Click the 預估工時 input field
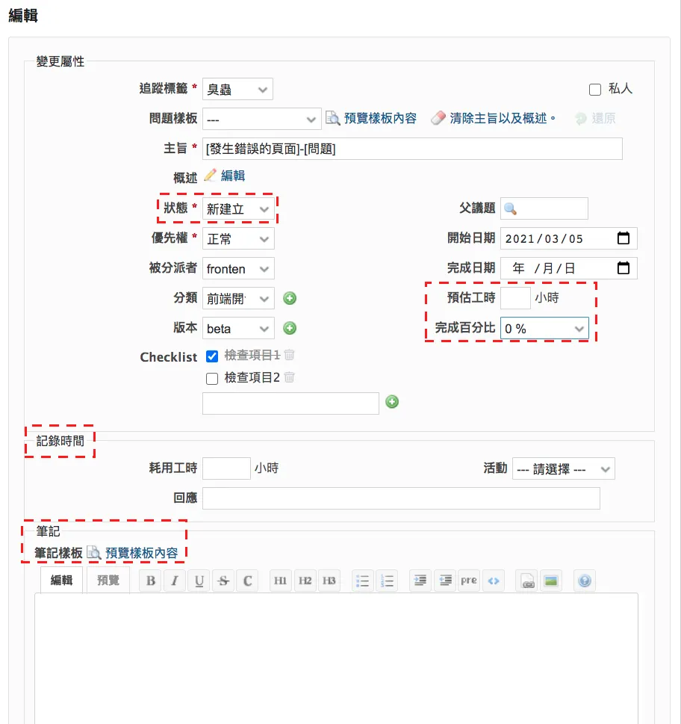 (x=515, y=298)
